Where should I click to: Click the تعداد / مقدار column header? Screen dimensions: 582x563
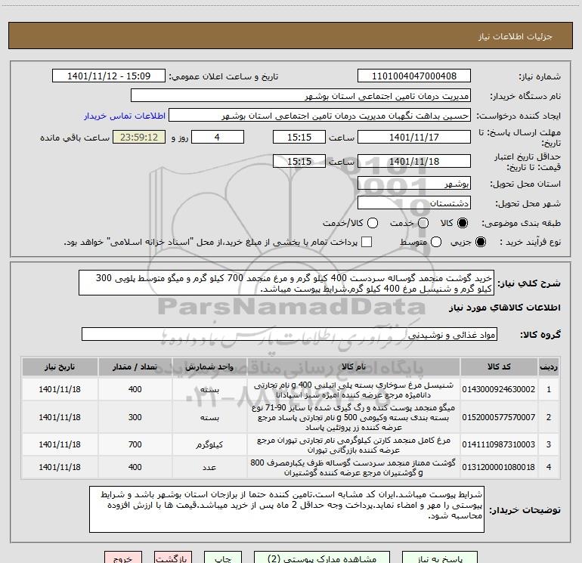pos(135,367)
